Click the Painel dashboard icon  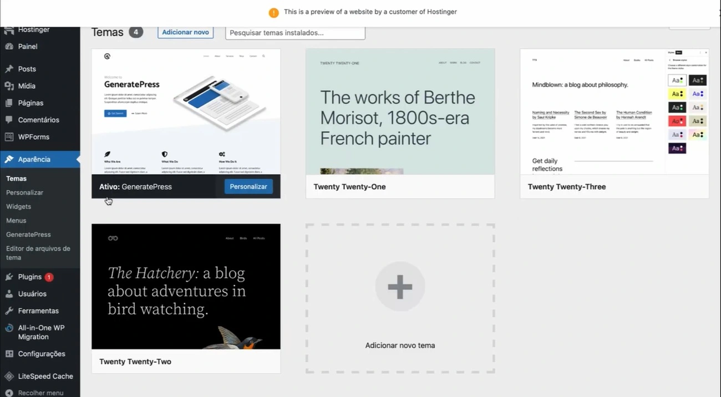click(9, 47)
